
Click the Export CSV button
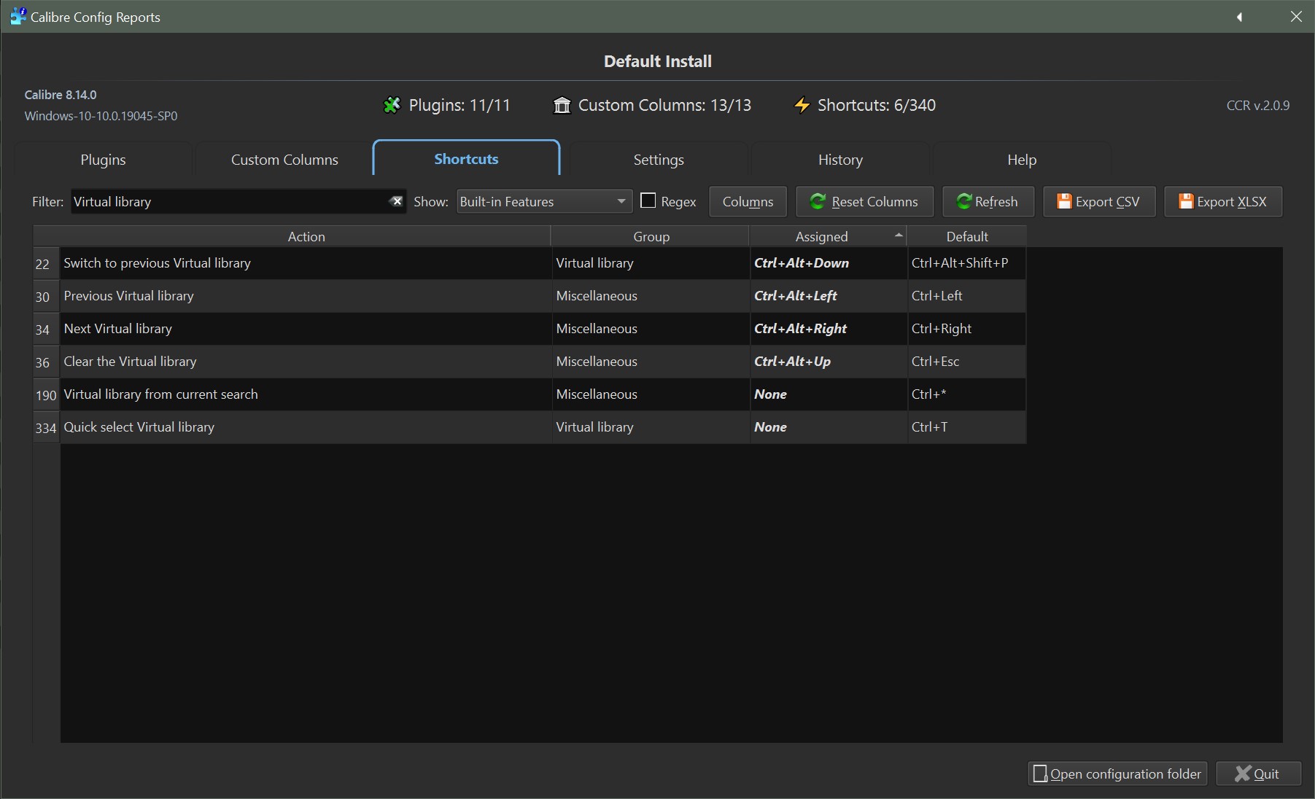(x=1098, y=202)
